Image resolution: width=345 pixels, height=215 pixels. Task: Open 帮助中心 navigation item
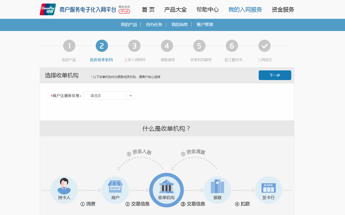tap(208, 10)
